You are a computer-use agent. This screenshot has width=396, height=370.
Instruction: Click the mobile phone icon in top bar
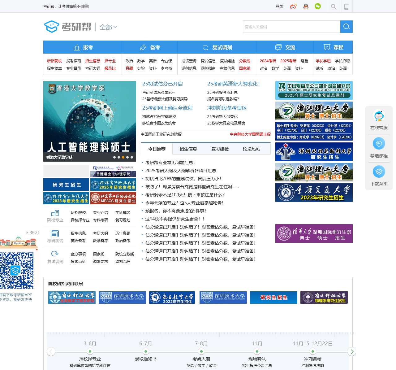tap(346, 7)
